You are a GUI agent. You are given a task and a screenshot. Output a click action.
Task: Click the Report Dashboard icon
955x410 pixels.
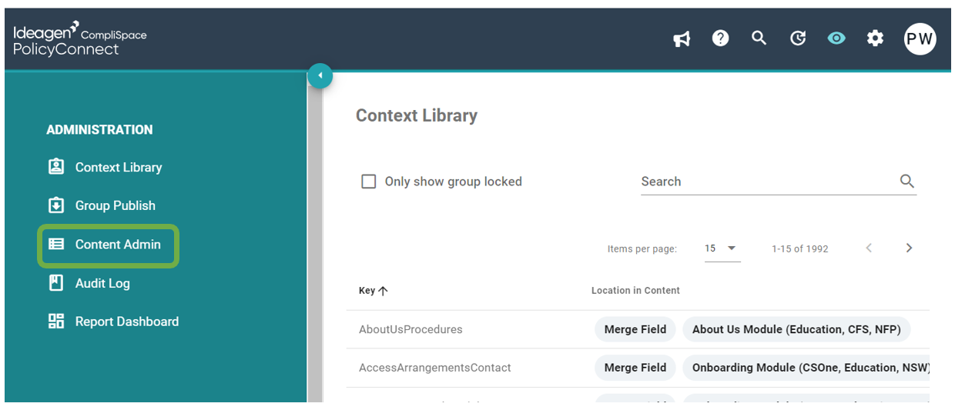(56, 322)
